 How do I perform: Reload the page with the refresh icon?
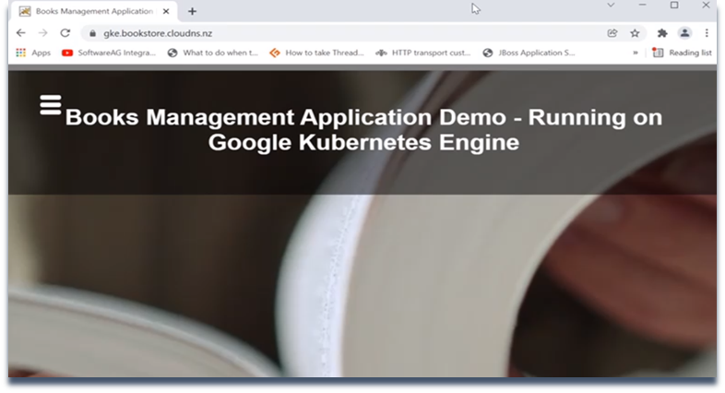tap(65, 33)
